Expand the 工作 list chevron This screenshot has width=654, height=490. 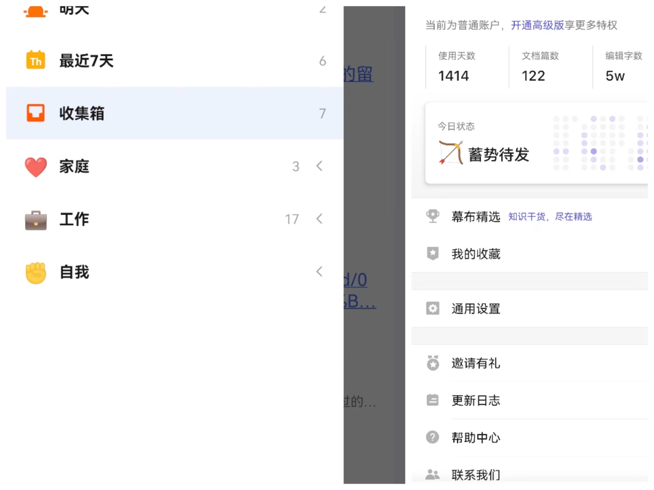(320, 219)
